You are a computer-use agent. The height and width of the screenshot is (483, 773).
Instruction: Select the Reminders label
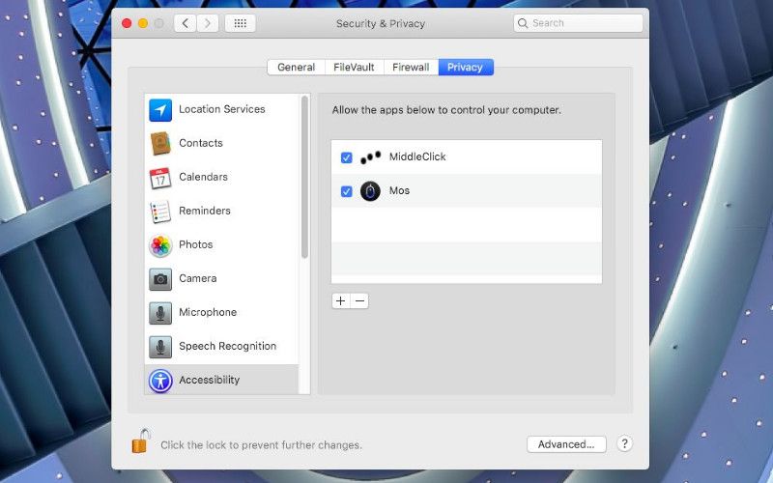pyautogui.click(x=205, y=211)
